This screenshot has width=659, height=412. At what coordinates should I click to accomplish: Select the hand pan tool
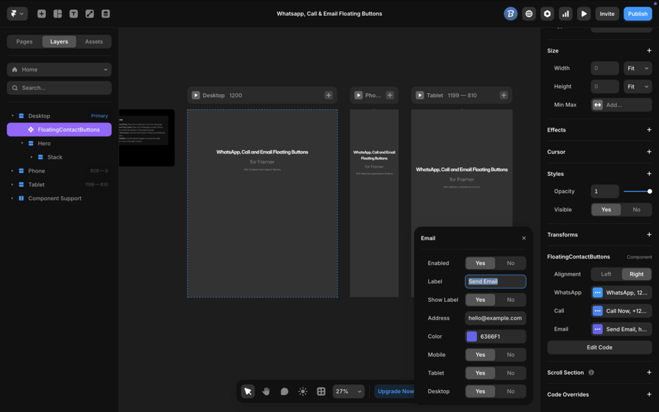(x=266, y=392)
